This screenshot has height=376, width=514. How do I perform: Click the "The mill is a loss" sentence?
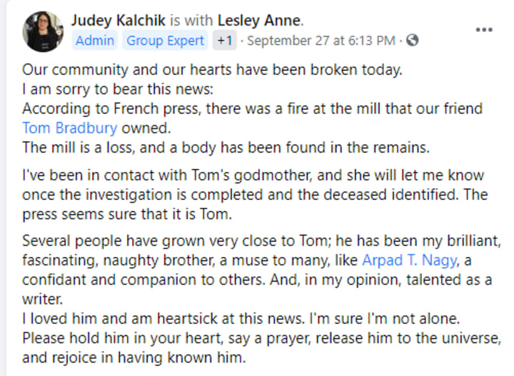click(226, 148)
